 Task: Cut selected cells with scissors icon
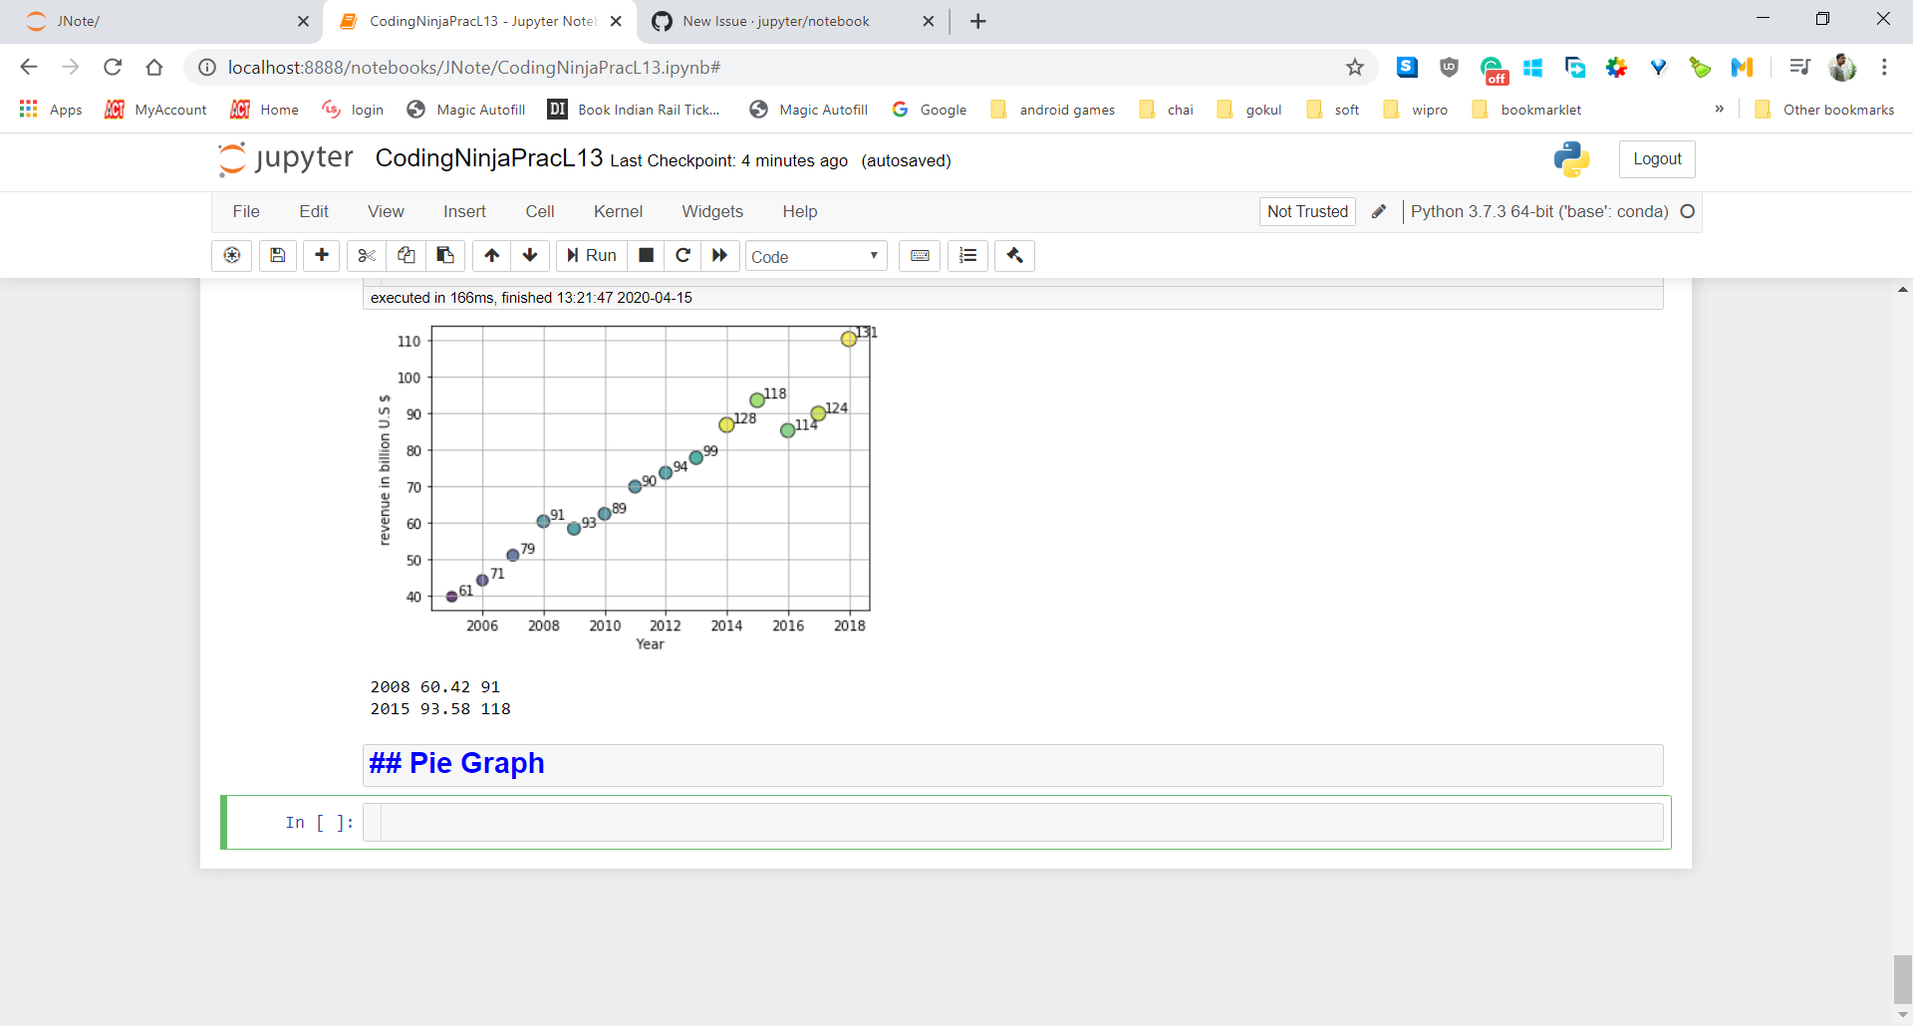367,256
